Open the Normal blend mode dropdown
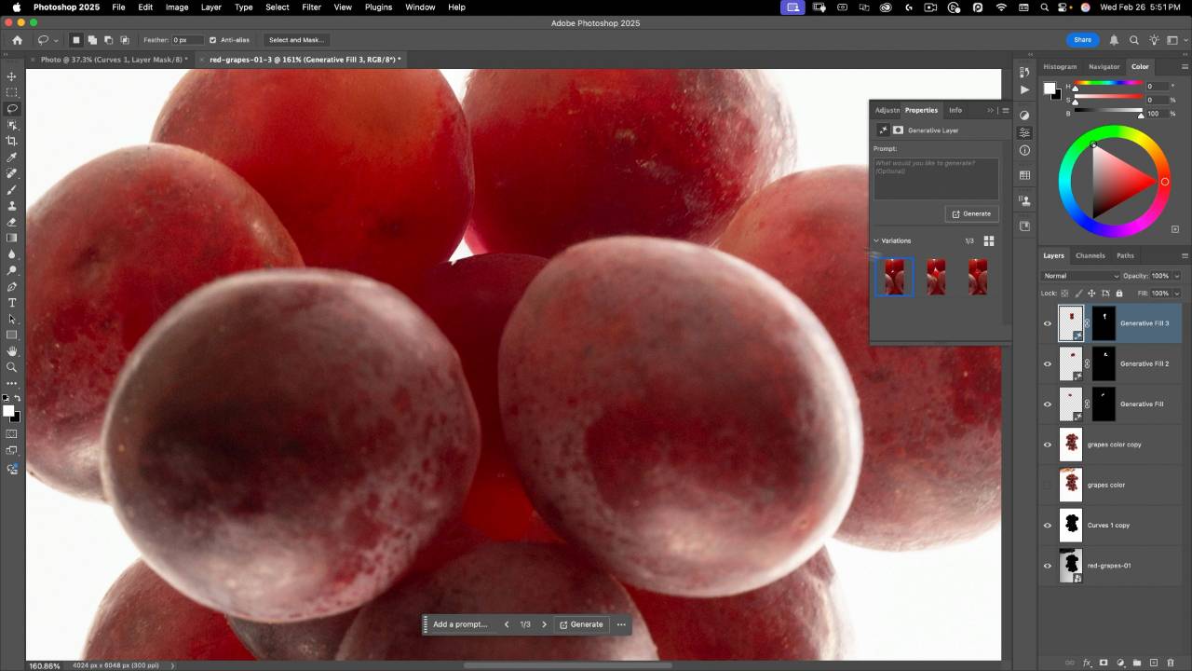The image size is (1192, 671). pyautogui.click(x=1081, y=276)
